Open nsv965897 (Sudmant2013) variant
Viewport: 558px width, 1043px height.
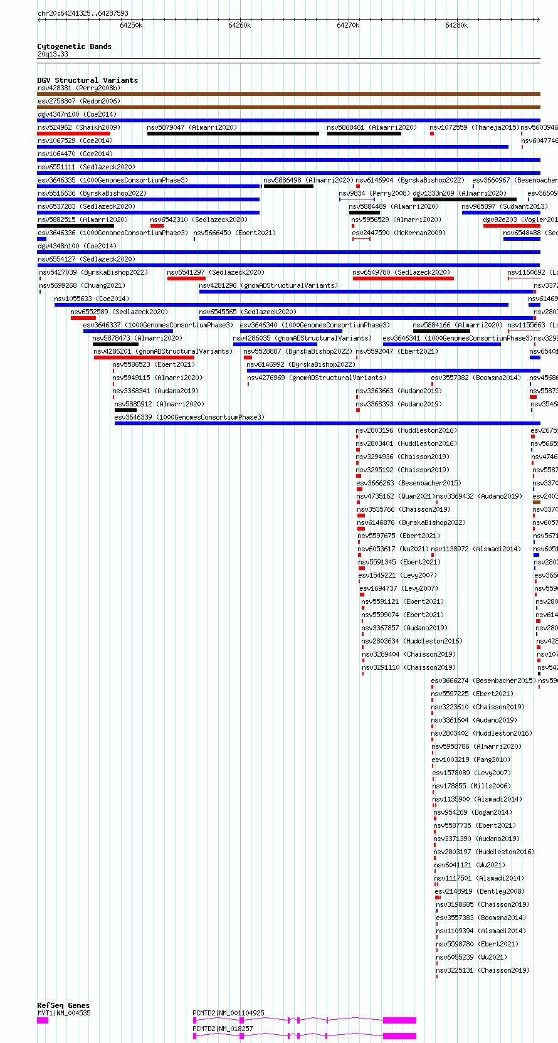point(505,206)
